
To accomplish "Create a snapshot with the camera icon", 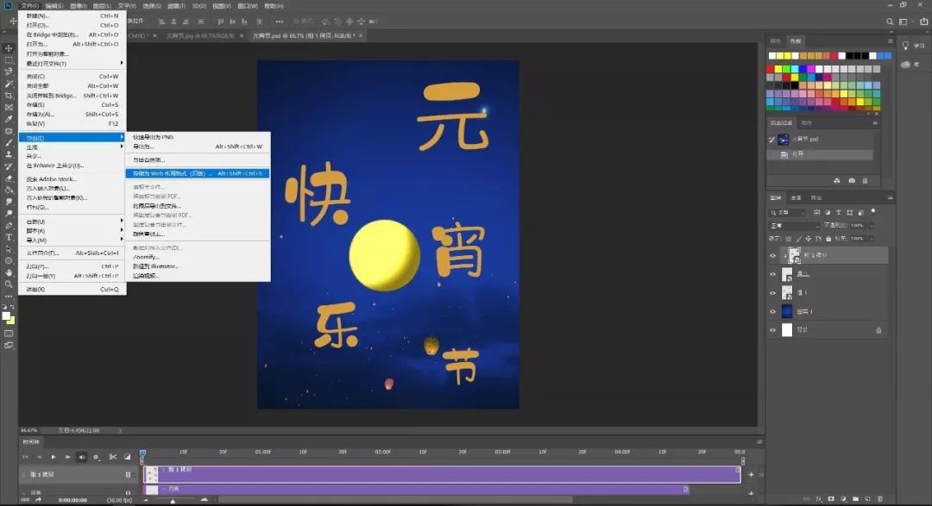I will 852,180.
